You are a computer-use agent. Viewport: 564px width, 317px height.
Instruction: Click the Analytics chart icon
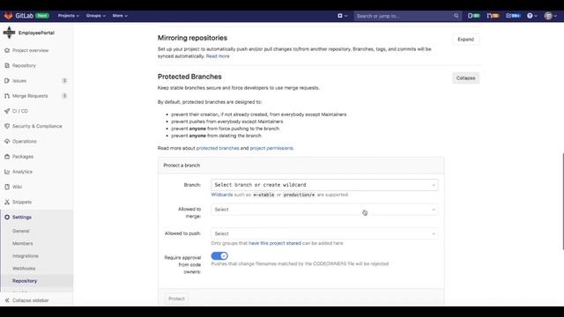pyautogui.click(x=7, y=172)
